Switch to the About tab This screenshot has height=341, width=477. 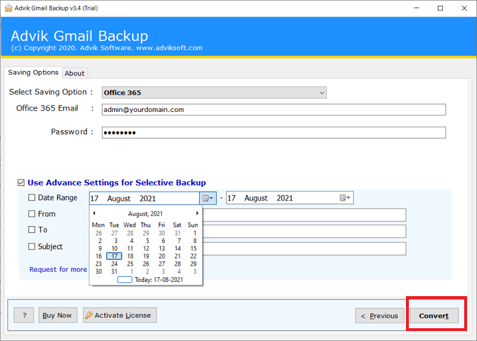click(75, 73)
